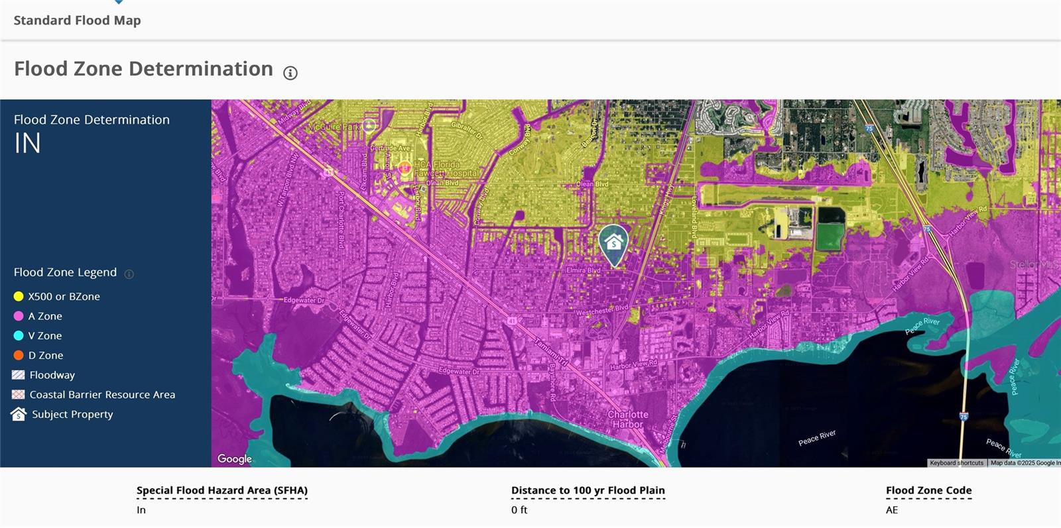The width and height of the screenshot is (1061, 528).
Task: Click the cyan V Zone legend swatch
Action: pyautogui.click(x=19, y=336)
